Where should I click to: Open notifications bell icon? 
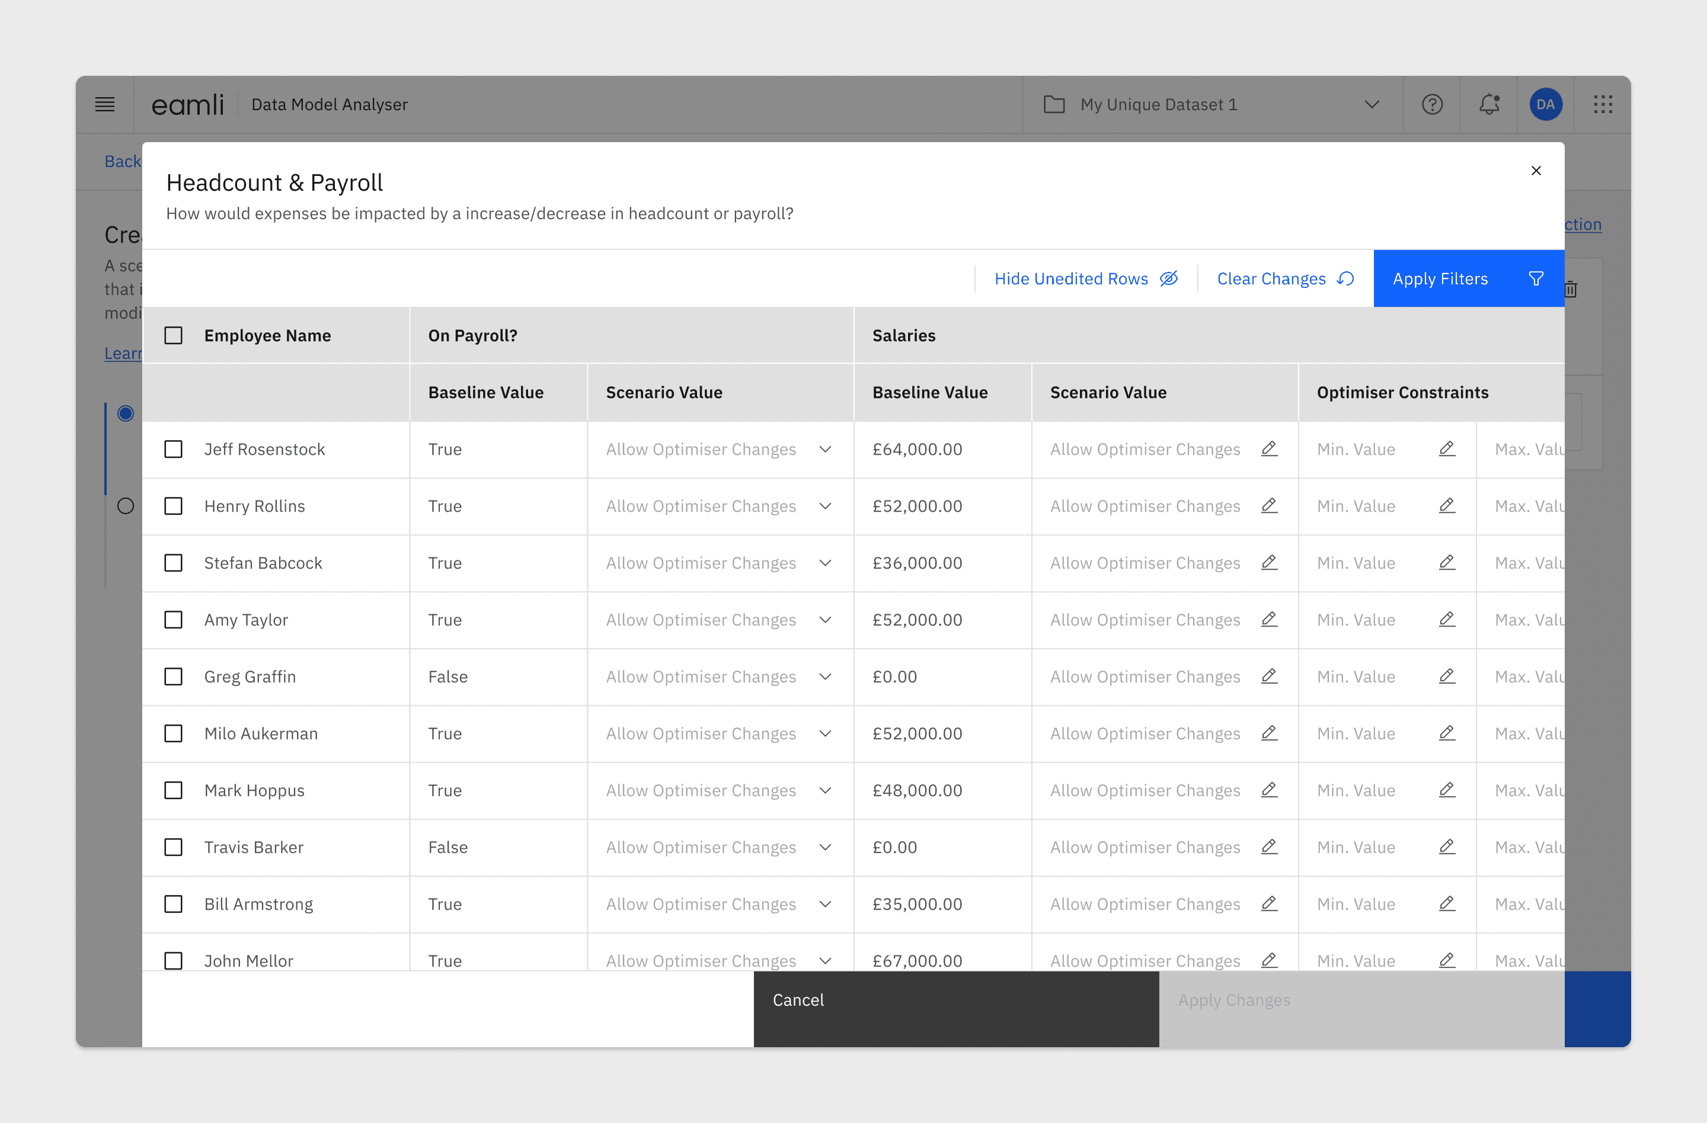click(x=1489, y=105)
